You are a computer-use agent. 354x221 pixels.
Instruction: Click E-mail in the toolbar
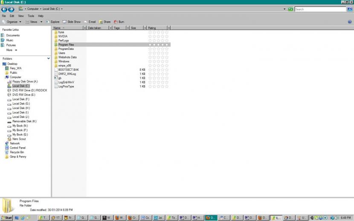click(90, 22)
